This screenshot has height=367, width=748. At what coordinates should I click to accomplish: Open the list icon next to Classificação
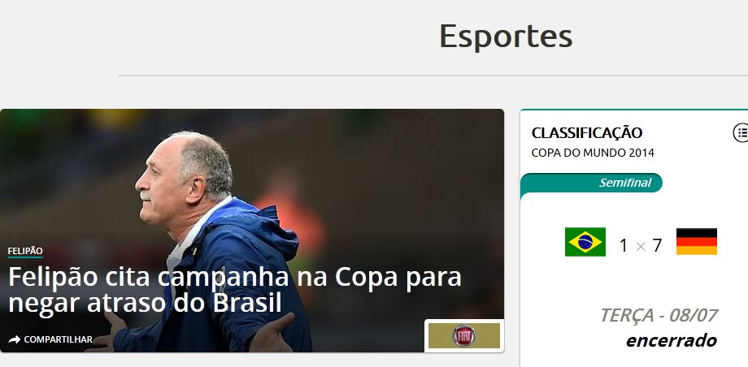pos(741,132)
